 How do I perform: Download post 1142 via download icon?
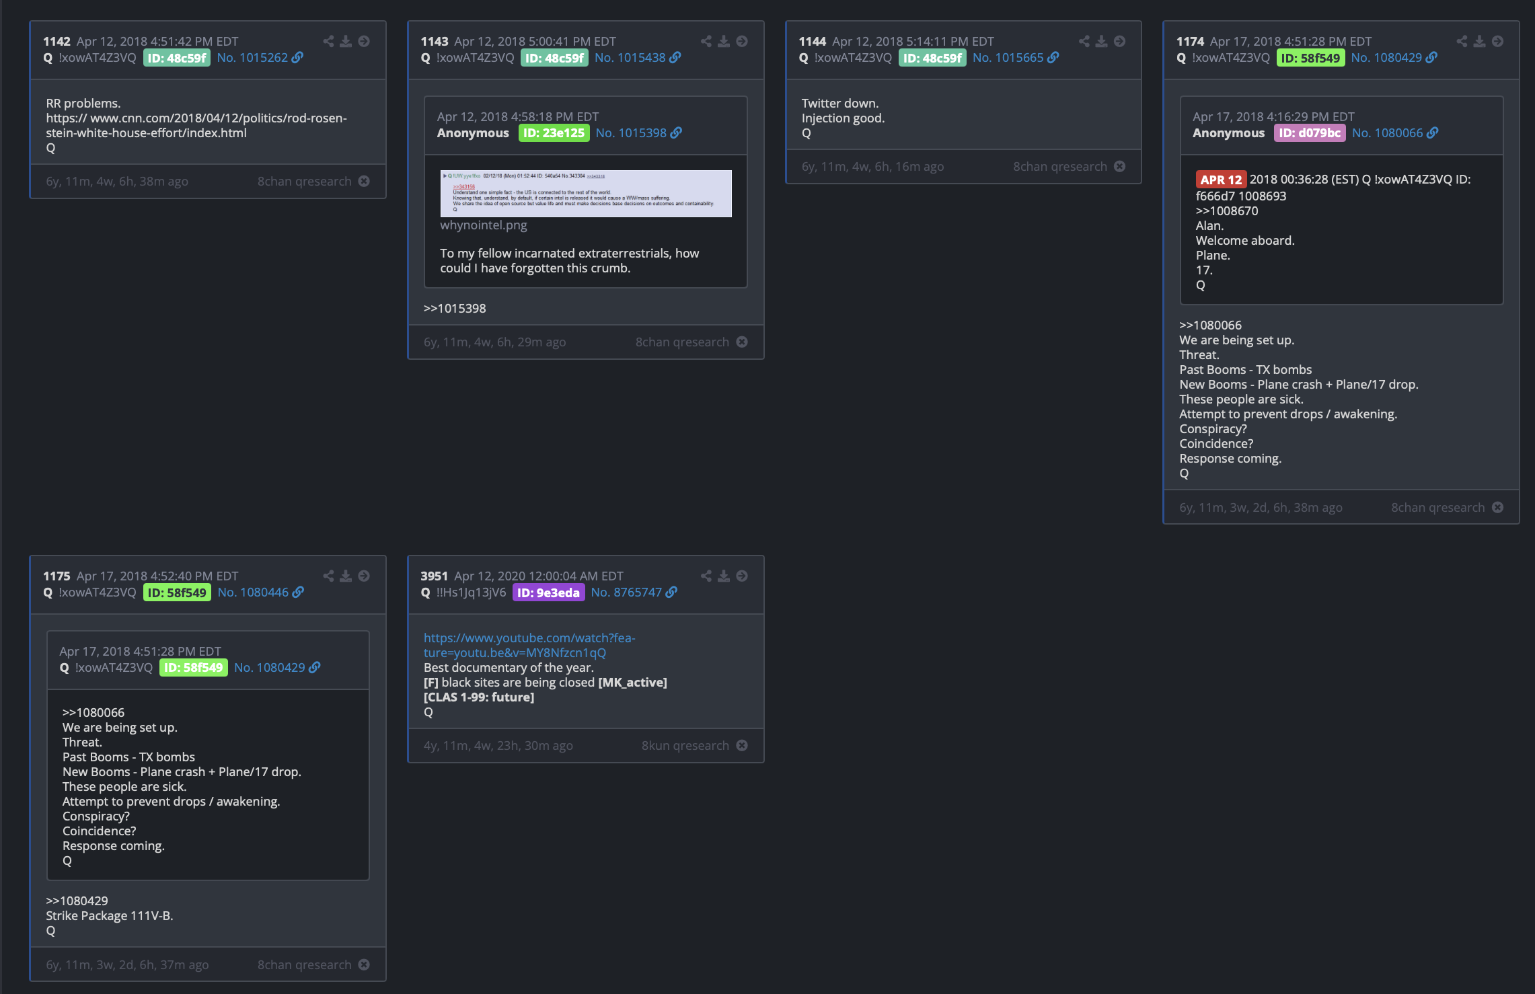pos(346,41)
